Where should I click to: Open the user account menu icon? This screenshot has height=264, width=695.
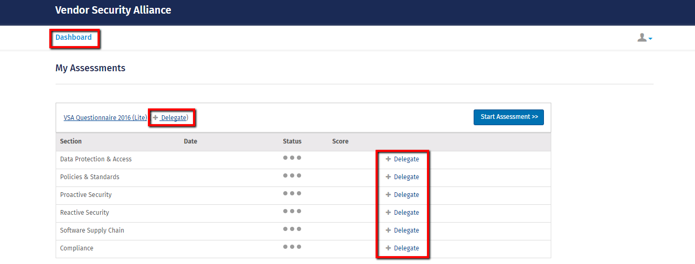(645, 38)
